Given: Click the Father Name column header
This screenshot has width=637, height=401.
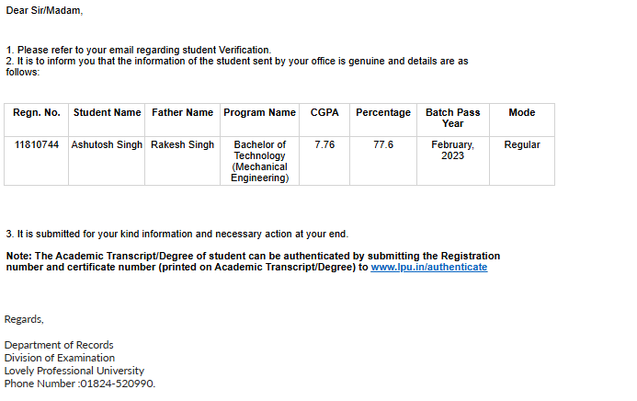Looking at the screenshot, I should (182, 113).
